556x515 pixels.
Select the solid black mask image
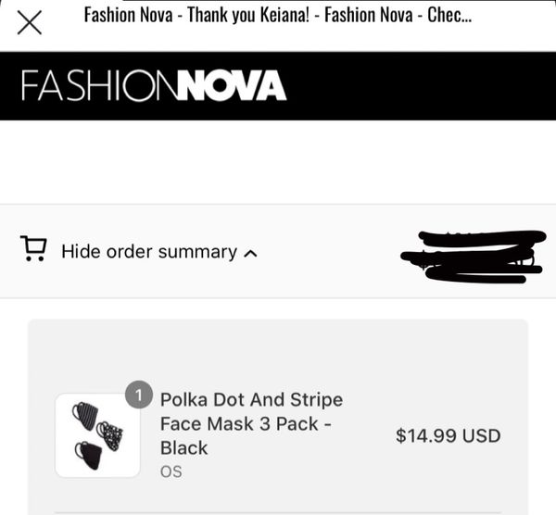[x=90, y=455]
